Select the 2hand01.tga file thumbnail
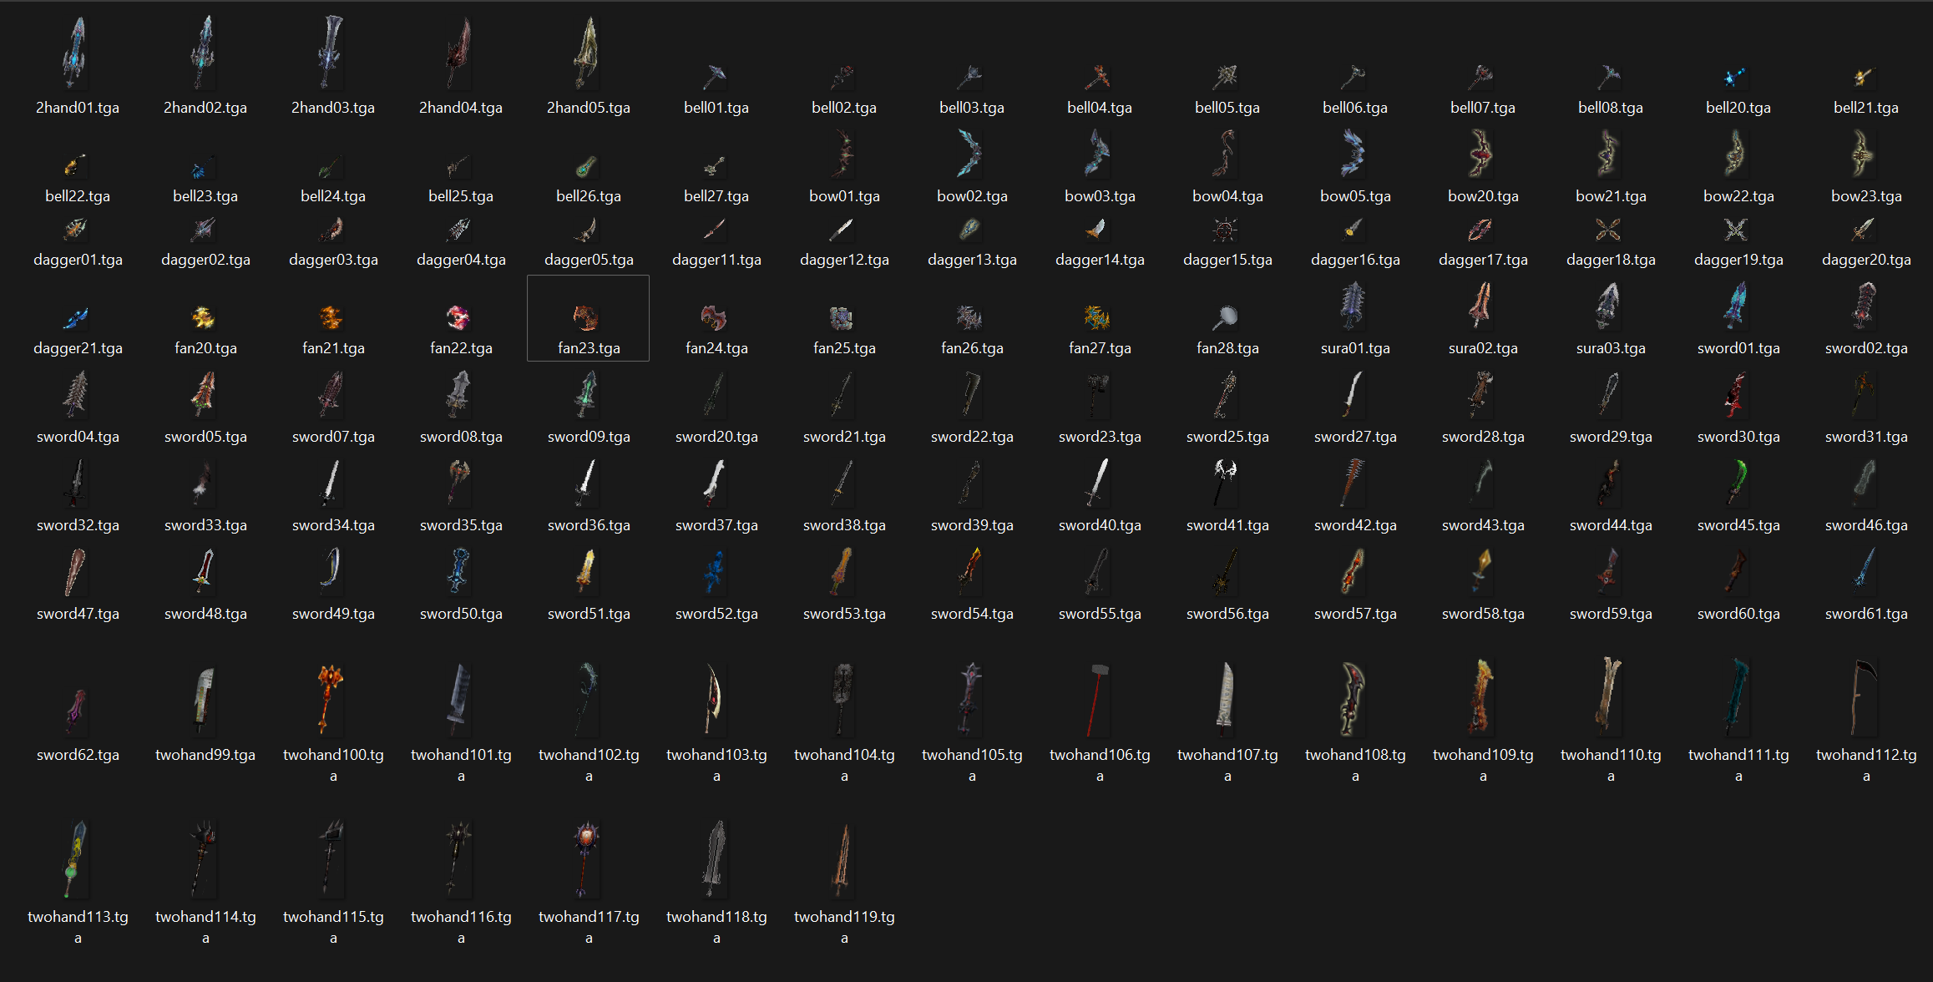Viewport: 1933px width, 982px height. pyautogui.click(x=75, y=53)
